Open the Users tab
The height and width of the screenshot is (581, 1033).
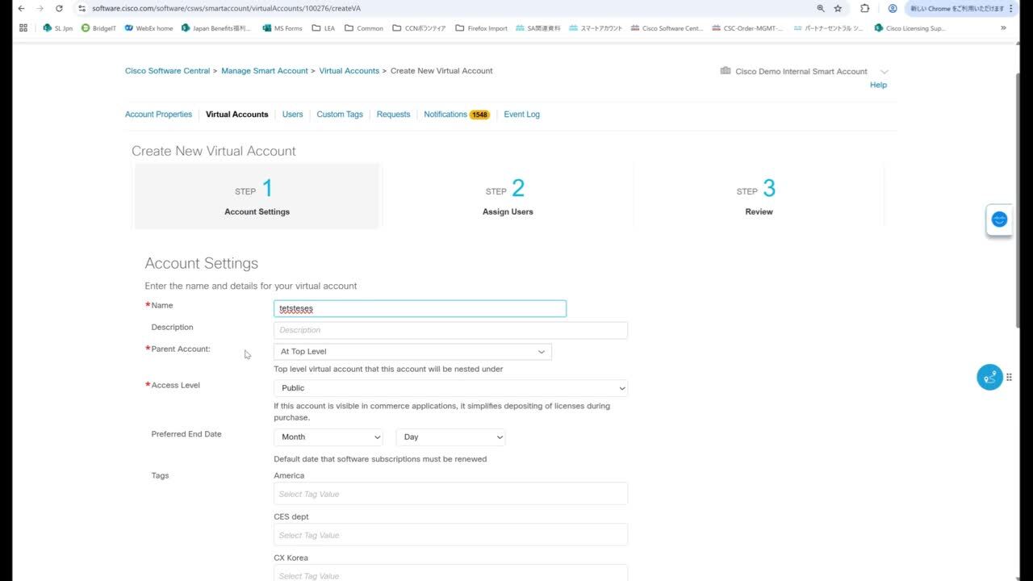(292, 115)
